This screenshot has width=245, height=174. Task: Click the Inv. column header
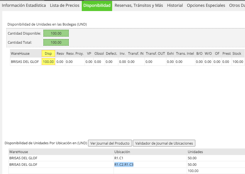click(x=123, y=54)
